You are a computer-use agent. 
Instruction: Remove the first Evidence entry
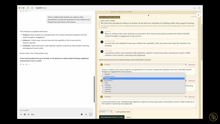192,65
